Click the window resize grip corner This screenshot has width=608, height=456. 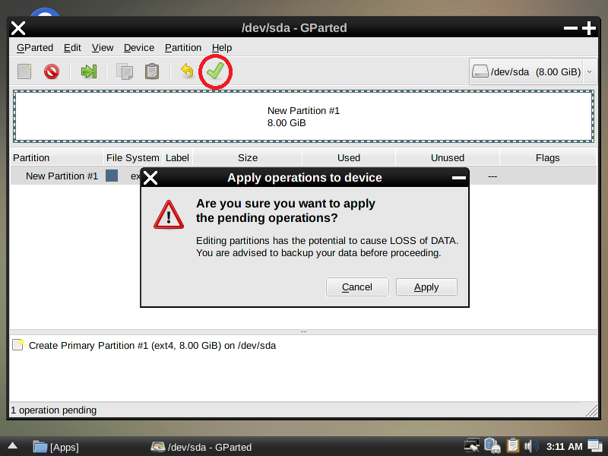pos(591,410)
